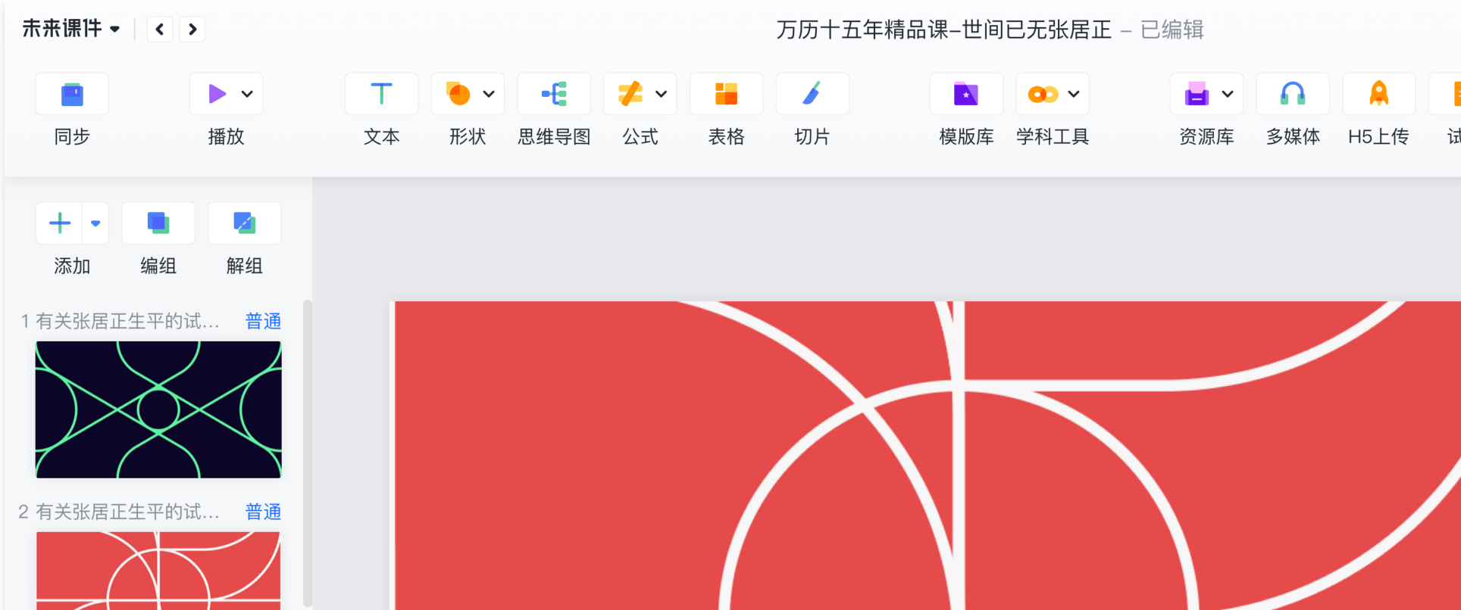Open the 模版库 template library
Image resolution: width=1461 pixels, height=610 pixels.
pyautogui.click(x=966, y=94)
